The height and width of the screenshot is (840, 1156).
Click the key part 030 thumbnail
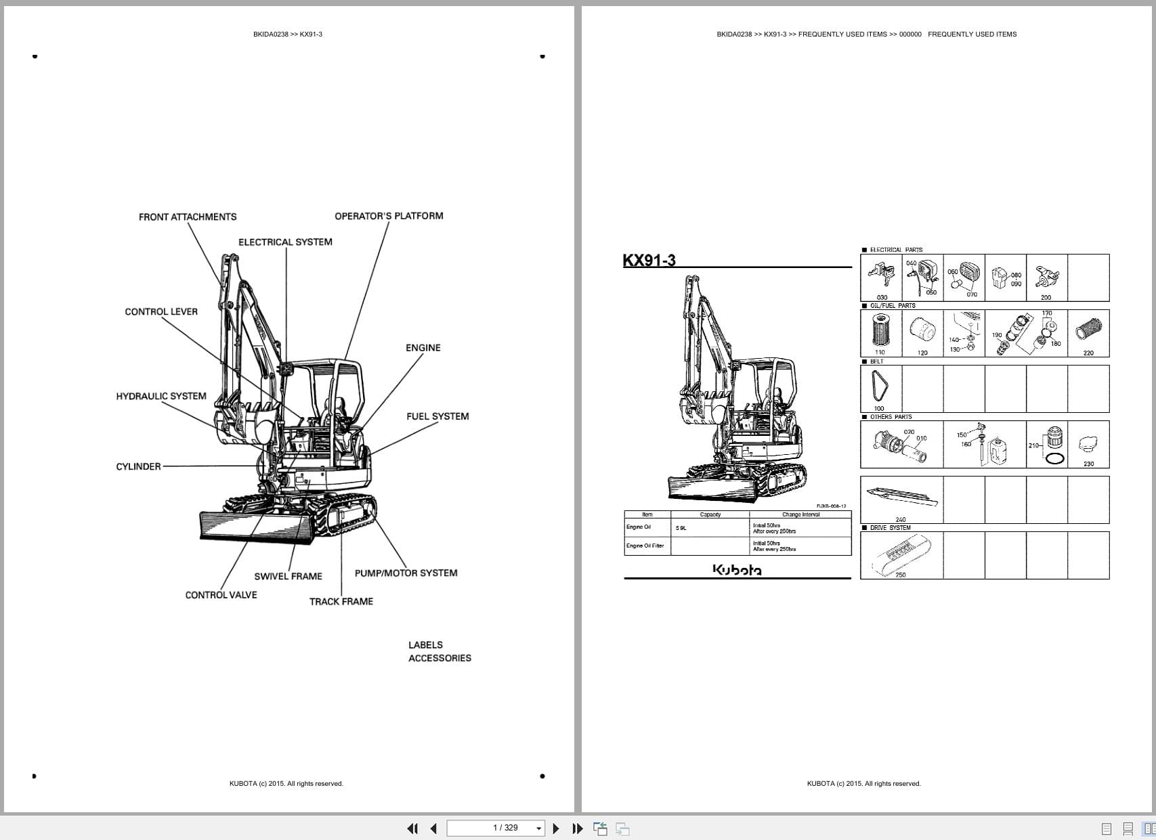880,276
